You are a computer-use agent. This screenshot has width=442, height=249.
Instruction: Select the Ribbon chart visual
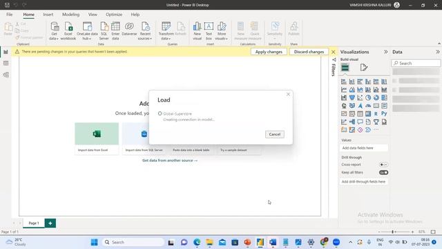384,90
